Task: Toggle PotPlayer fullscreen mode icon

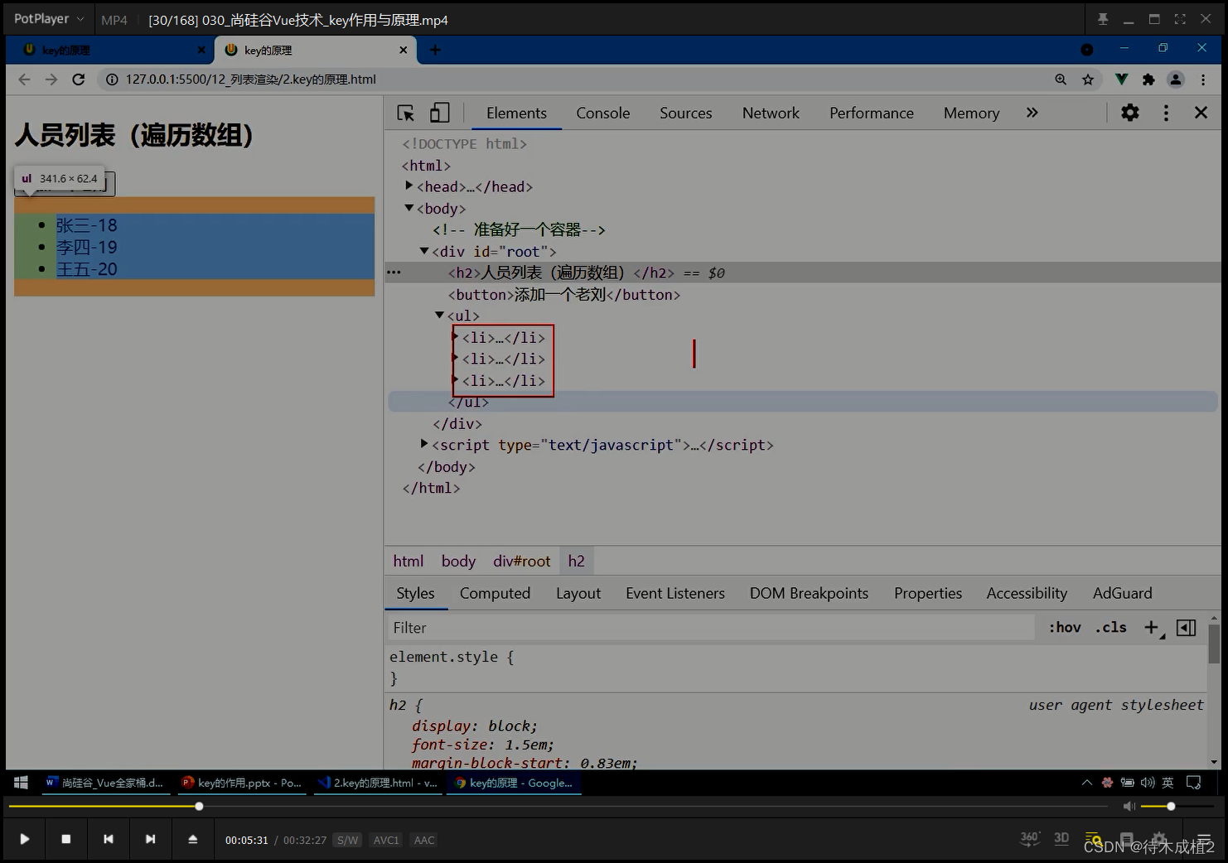Action: point(1180,19)
